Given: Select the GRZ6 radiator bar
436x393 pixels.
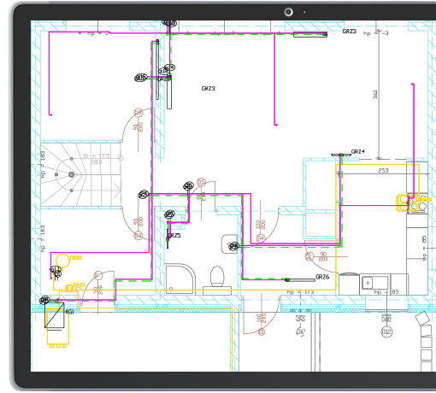Looking at the screenshot, I should 300,280.
